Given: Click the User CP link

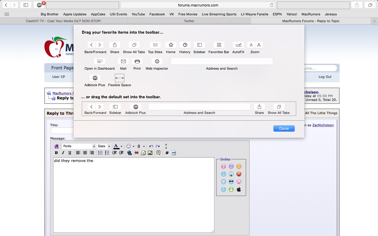Looking at the screenshot, I should 58,77.
